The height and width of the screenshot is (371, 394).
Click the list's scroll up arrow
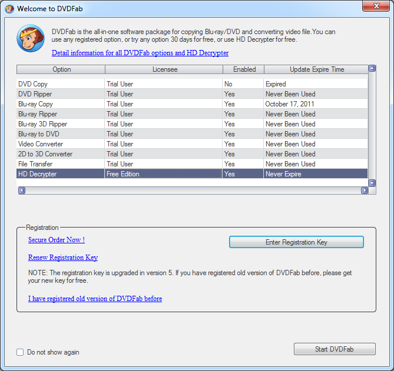(x=372, y=68)
